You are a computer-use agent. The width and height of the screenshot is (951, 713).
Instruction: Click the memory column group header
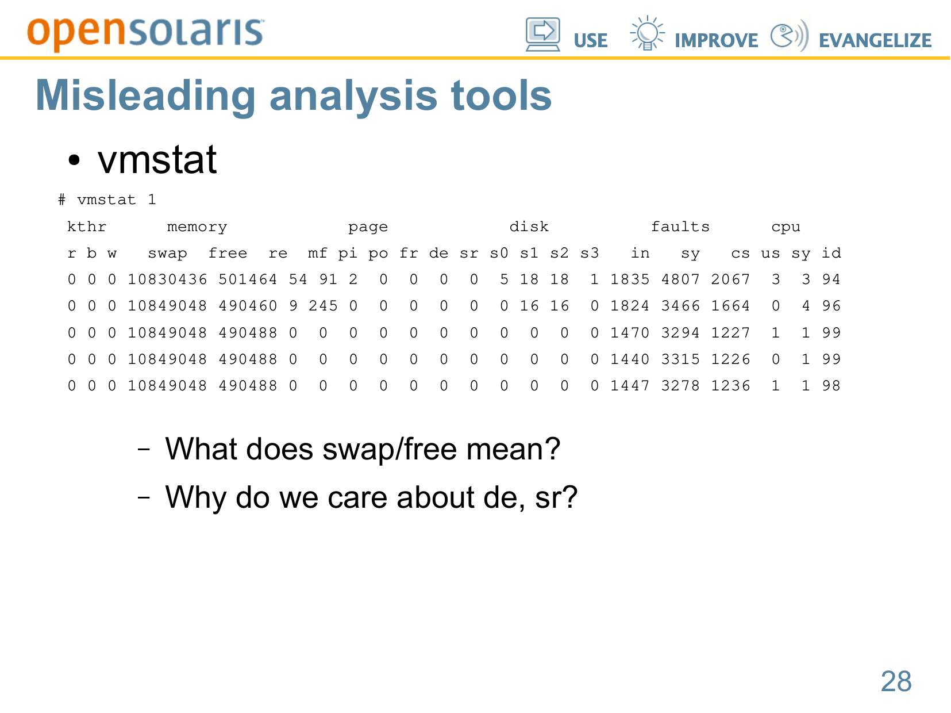pyautogui.click(x=197, y=227)
